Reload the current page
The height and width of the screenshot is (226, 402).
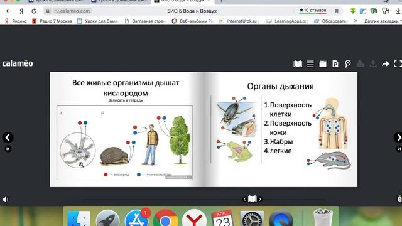[x=34, y=11]
